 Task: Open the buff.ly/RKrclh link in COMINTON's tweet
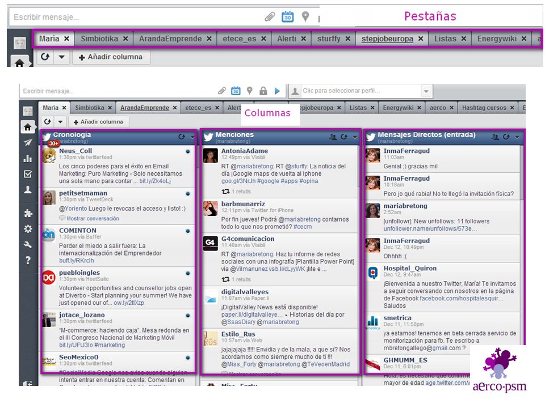point(76,261)
